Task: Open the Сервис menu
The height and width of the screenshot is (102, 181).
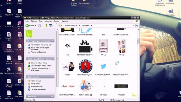Action: click(57, 21)
